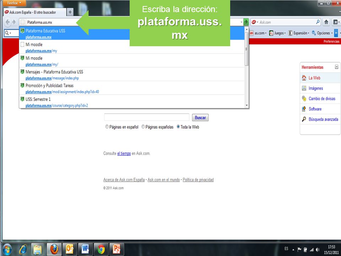Image resolution: width=341 pixels, height=256 pixels.
Task: Open the as.com toolbar dropdown
Action: point(258,33)
